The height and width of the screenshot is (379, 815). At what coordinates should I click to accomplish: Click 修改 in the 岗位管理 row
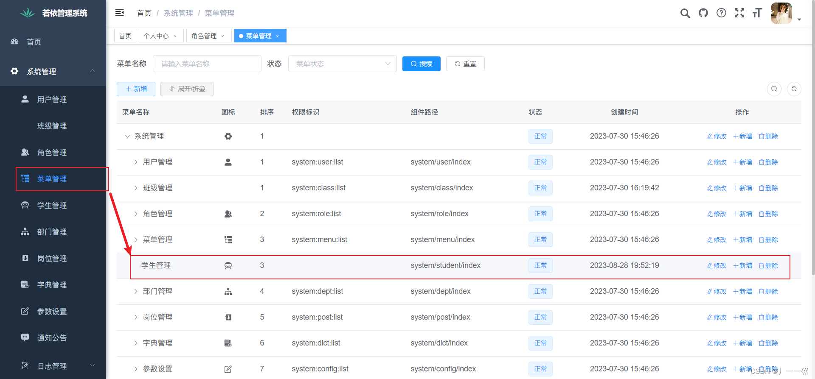coord(717,318)
